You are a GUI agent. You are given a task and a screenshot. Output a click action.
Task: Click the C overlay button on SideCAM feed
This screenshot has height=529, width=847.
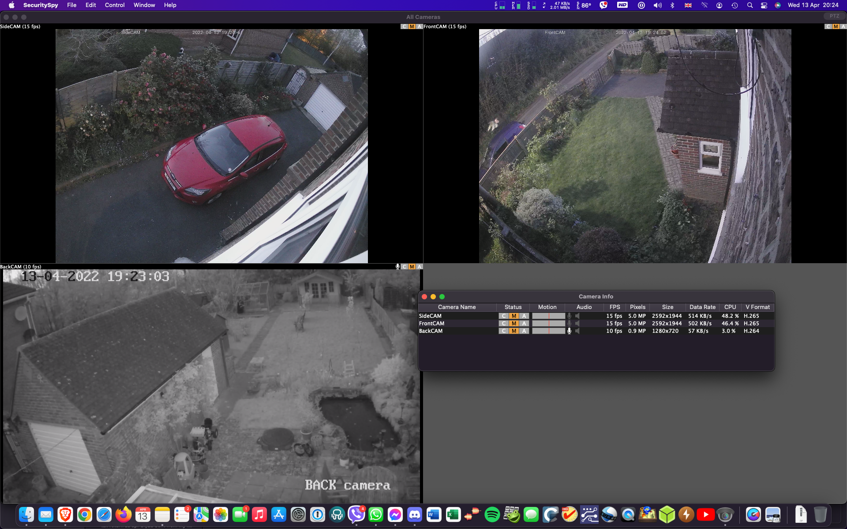click(x=404, y=26)
